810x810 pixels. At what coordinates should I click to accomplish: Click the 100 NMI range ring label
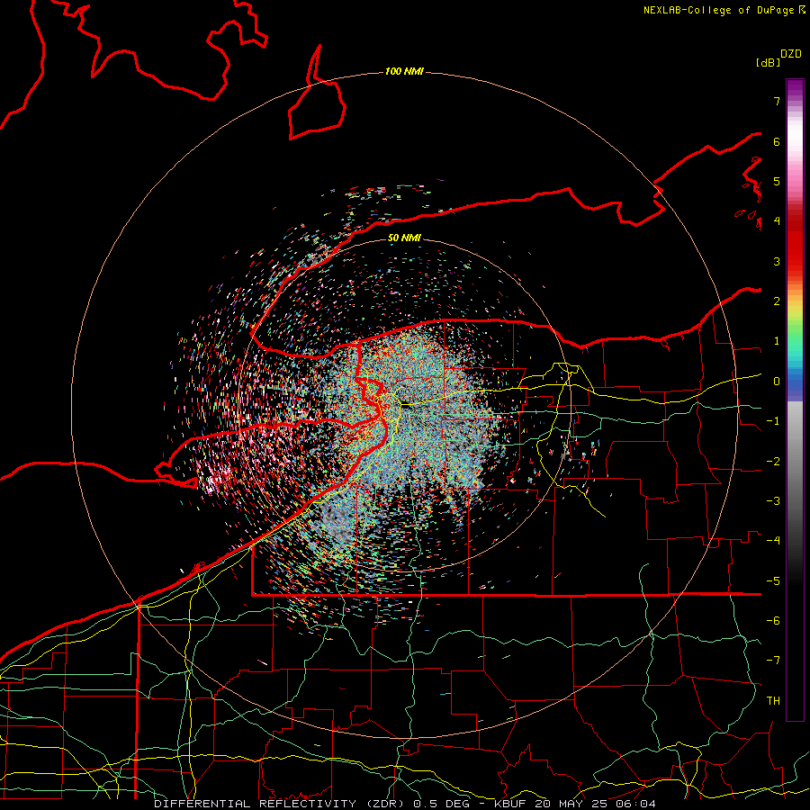click(404, 71)
